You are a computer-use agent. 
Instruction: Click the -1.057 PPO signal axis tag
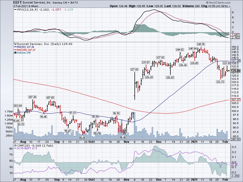[235, 35]
